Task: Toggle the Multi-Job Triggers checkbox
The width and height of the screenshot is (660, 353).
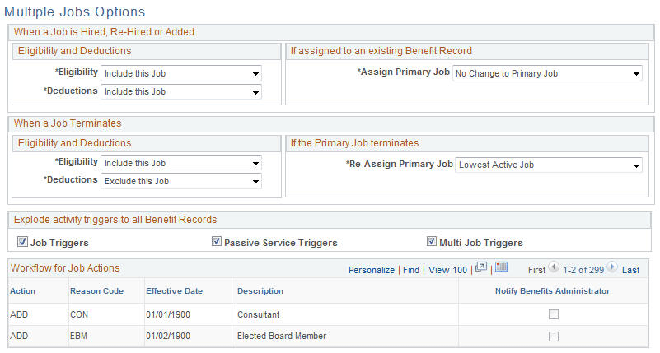Action: click(x=432, y=242)
